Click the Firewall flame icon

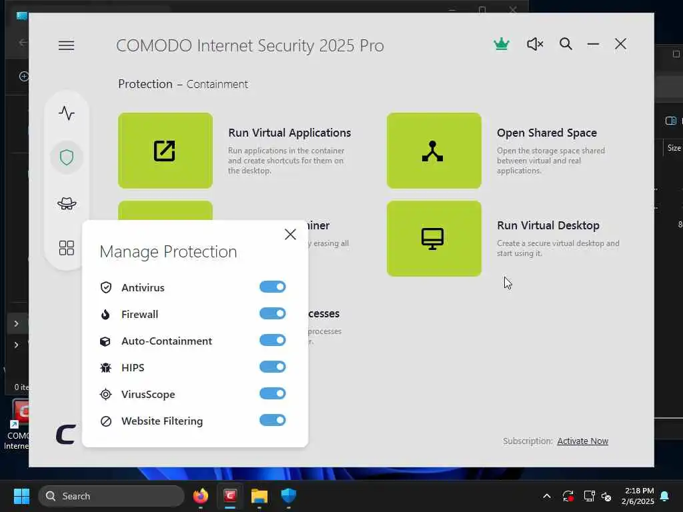(x=105, y=315)
